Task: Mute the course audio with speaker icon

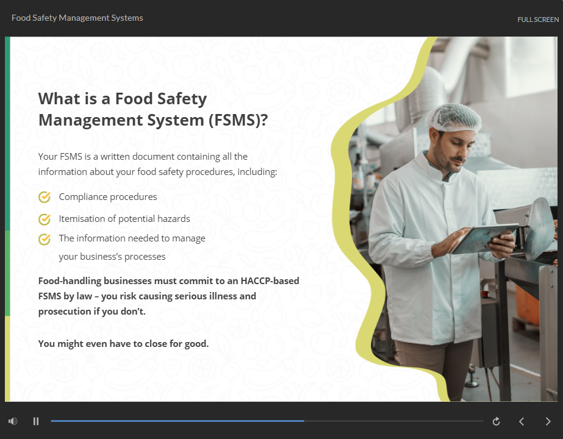Action: pos(13,421)
